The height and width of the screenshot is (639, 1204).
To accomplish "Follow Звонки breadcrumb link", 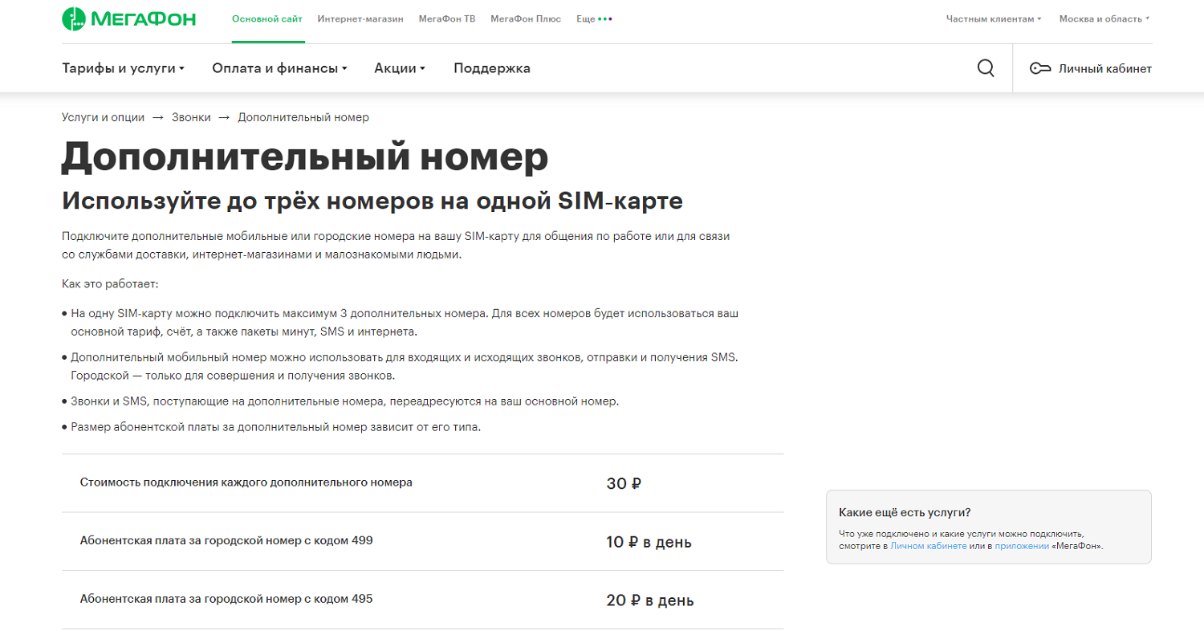I will [191, 117].
